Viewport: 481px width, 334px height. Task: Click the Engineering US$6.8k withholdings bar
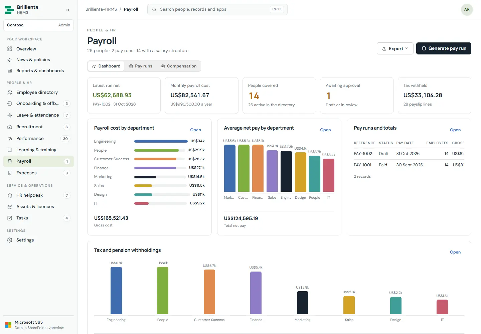116,290
